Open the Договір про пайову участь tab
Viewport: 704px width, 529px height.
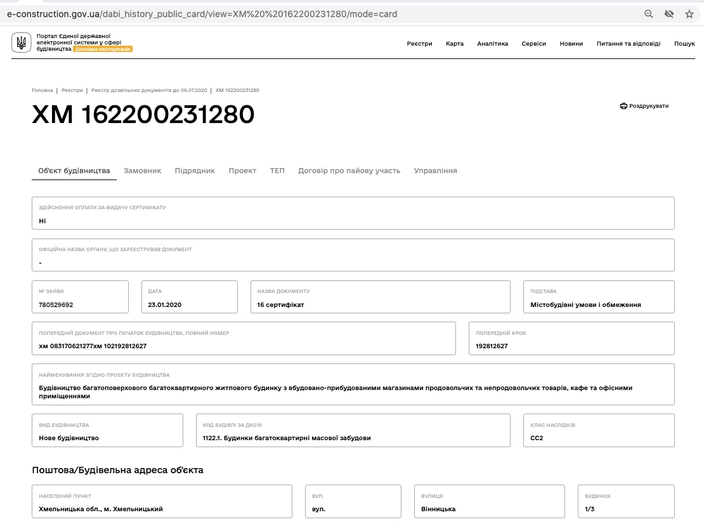[349, 171]
